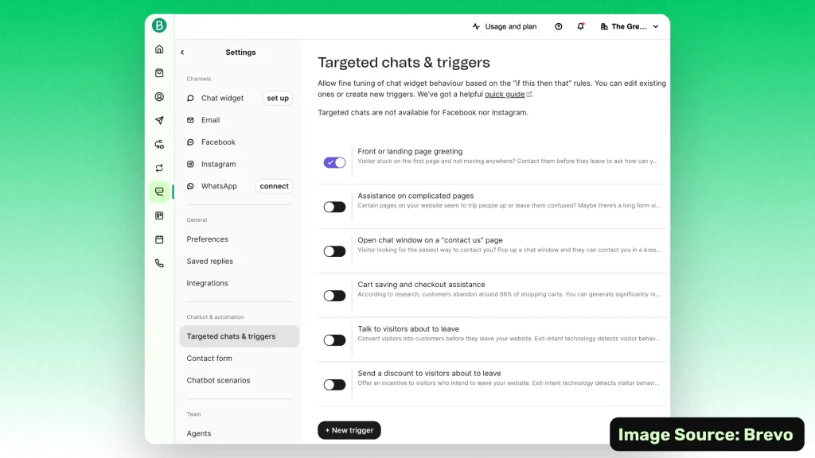Click the Chat widget bubble icon
Screen dimensions: 815x458
pyautogui.click(x=190, y=98)
